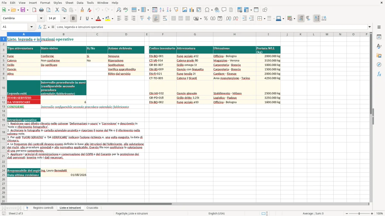Screen dimensions: 385x216
Task: Increase cell indent
Action: (x=244, y=19)
